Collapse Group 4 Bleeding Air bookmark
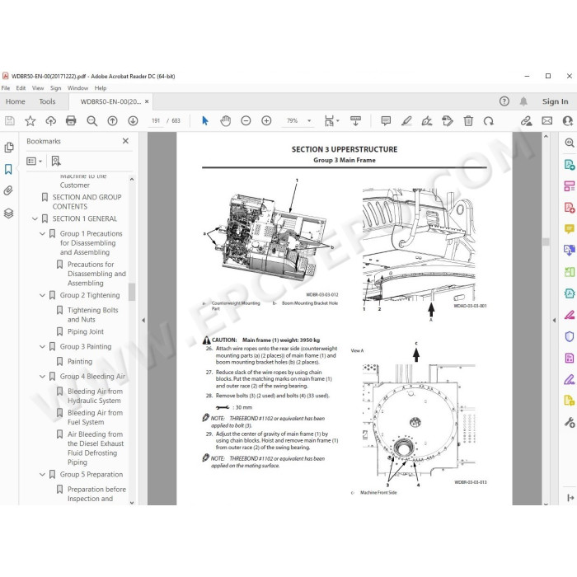Image resolution: width=577 pixels, height=577 pixels. (42, 377)
